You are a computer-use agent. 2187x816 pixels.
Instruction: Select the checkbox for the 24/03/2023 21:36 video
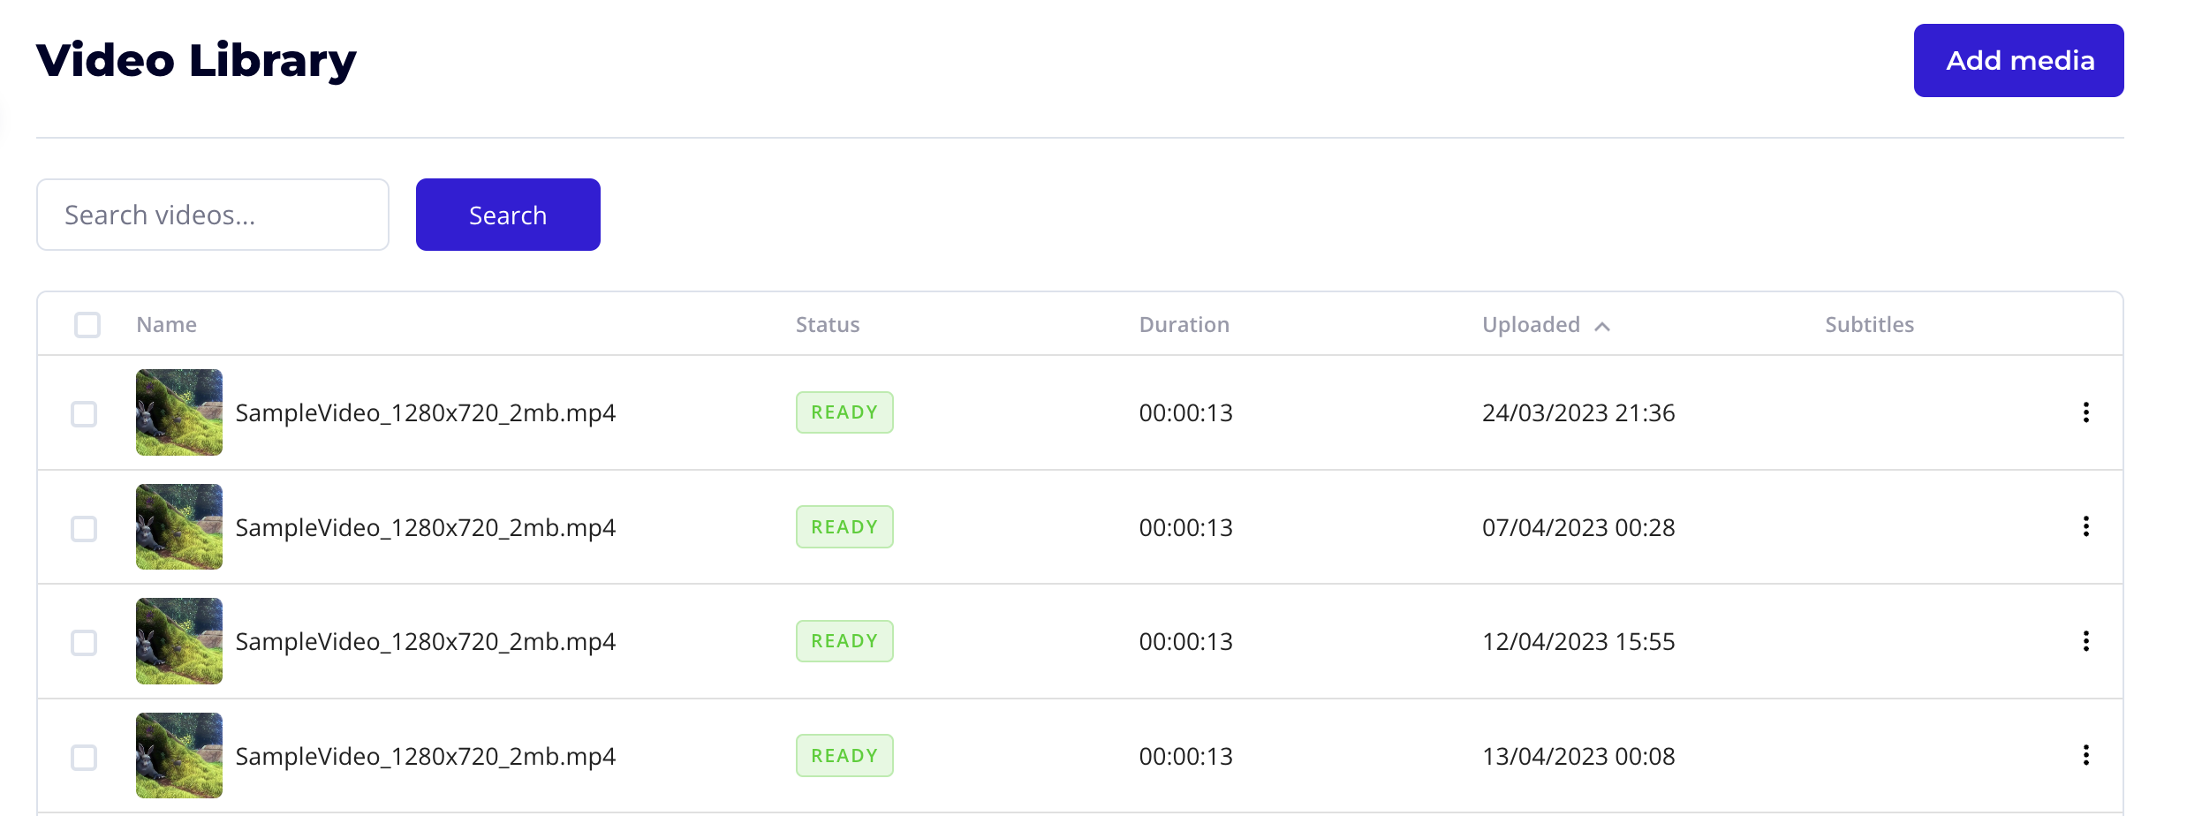[84, 413]
